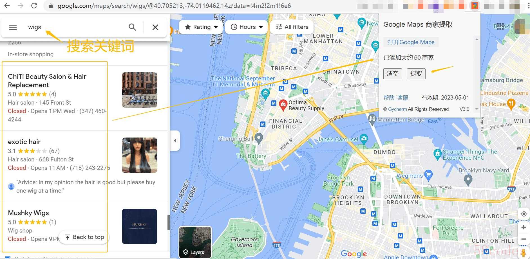
Task: Show your location with target icon
Action: (524, 214)
